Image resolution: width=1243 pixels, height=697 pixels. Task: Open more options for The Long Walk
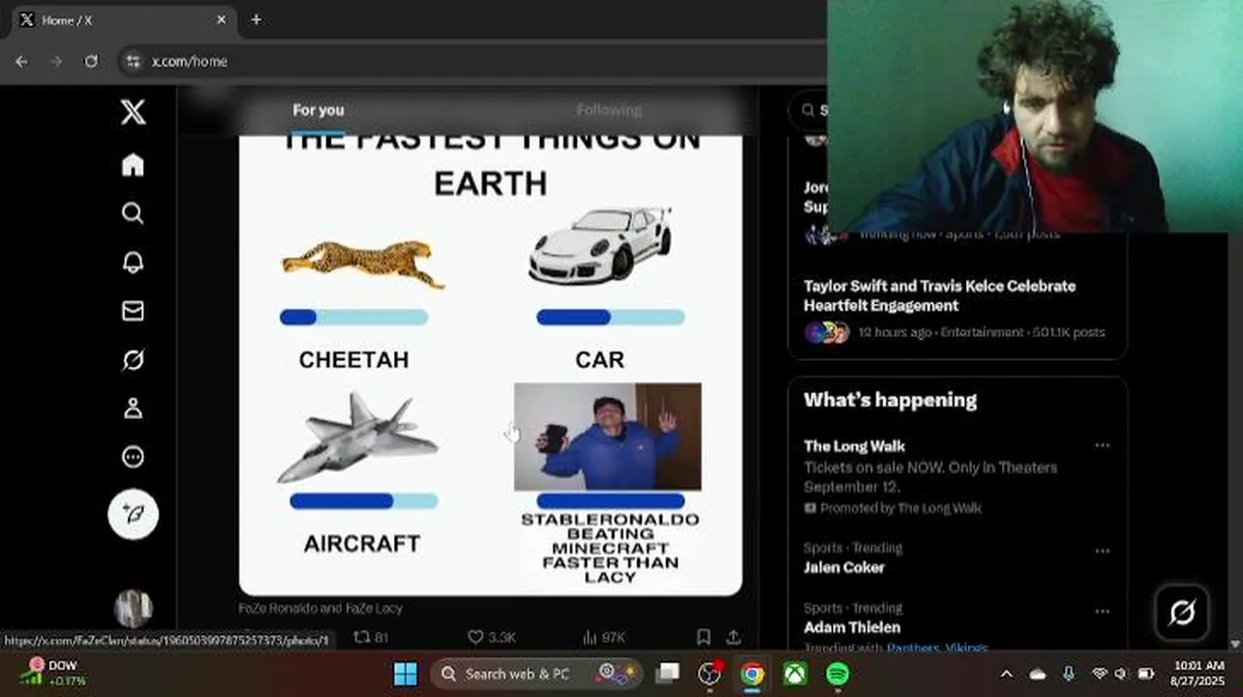click(x=1102, y=445)
